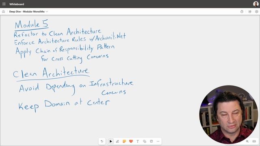
Task: Click the Whiteboard app title
Action: [x=17, y=4]
